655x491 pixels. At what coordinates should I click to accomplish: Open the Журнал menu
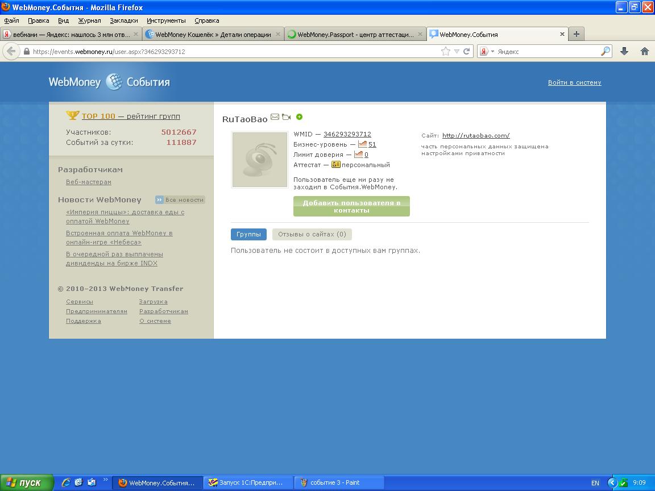tap(89, 20)
